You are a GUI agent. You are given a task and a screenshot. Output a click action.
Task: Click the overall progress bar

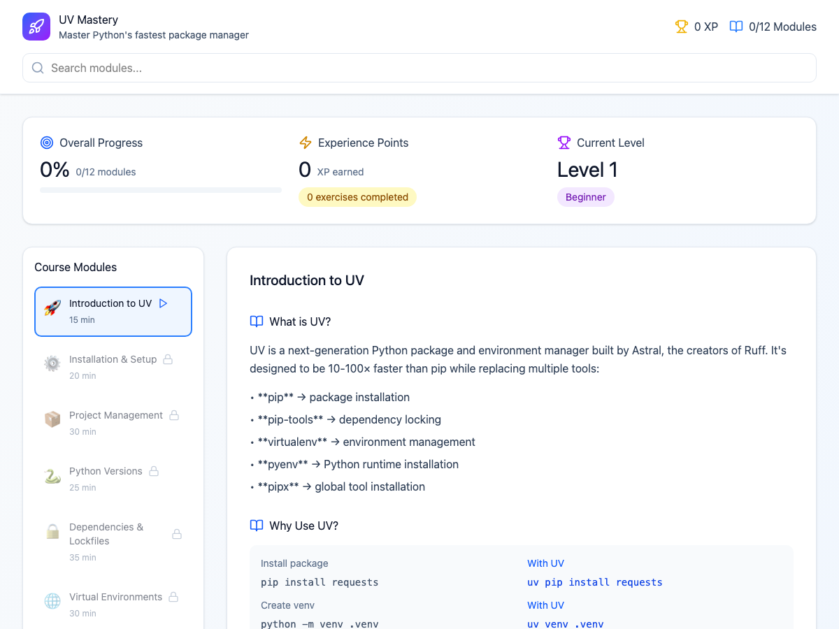tap(161, 190)
